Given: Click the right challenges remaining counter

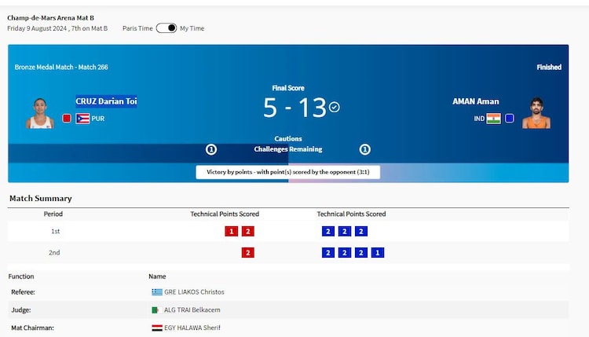Looking at the screenshot, I should pos(364,149).
